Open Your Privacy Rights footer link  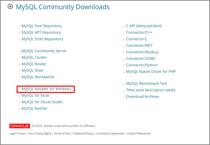[x=40, y=133]
